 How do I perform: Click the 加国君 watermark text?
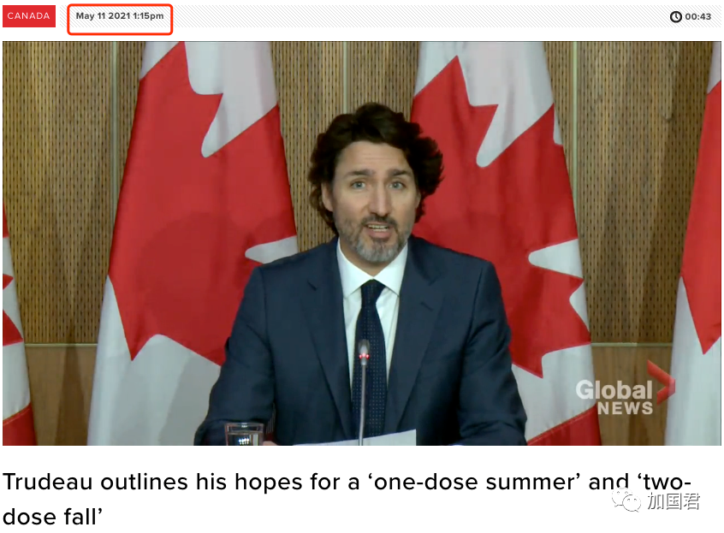tap(674, 501)
